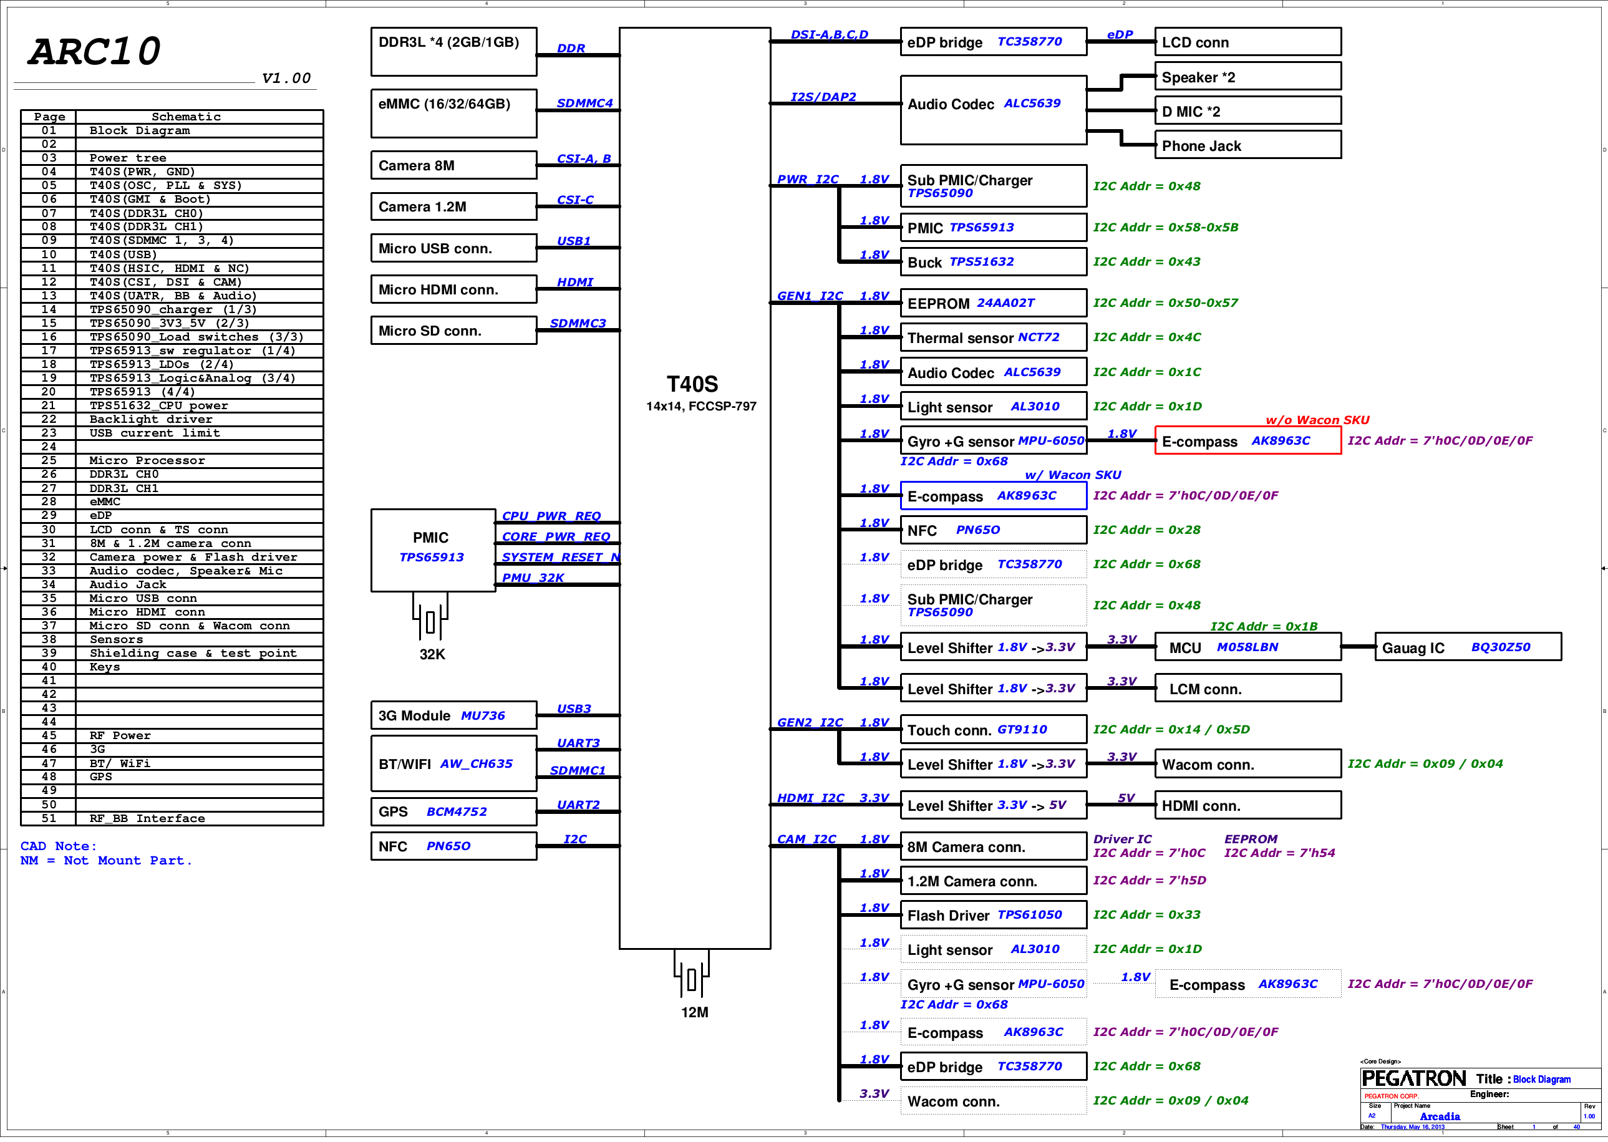
Task: Click the ARC10 title text
Action: click(x=94, y=51)
